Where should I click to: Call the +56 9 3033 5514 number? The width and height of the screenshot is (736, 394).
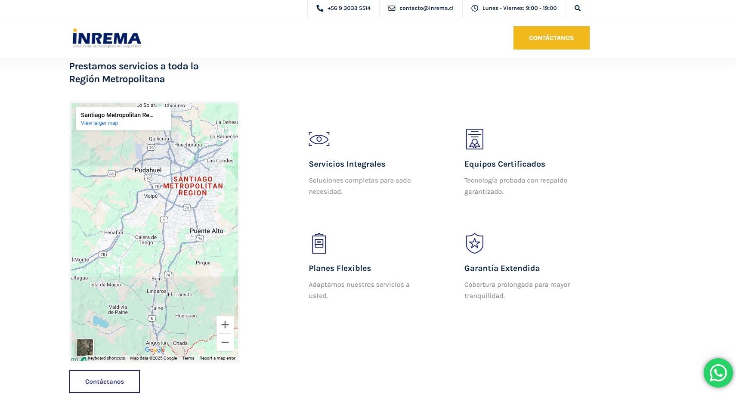point(349,8)
